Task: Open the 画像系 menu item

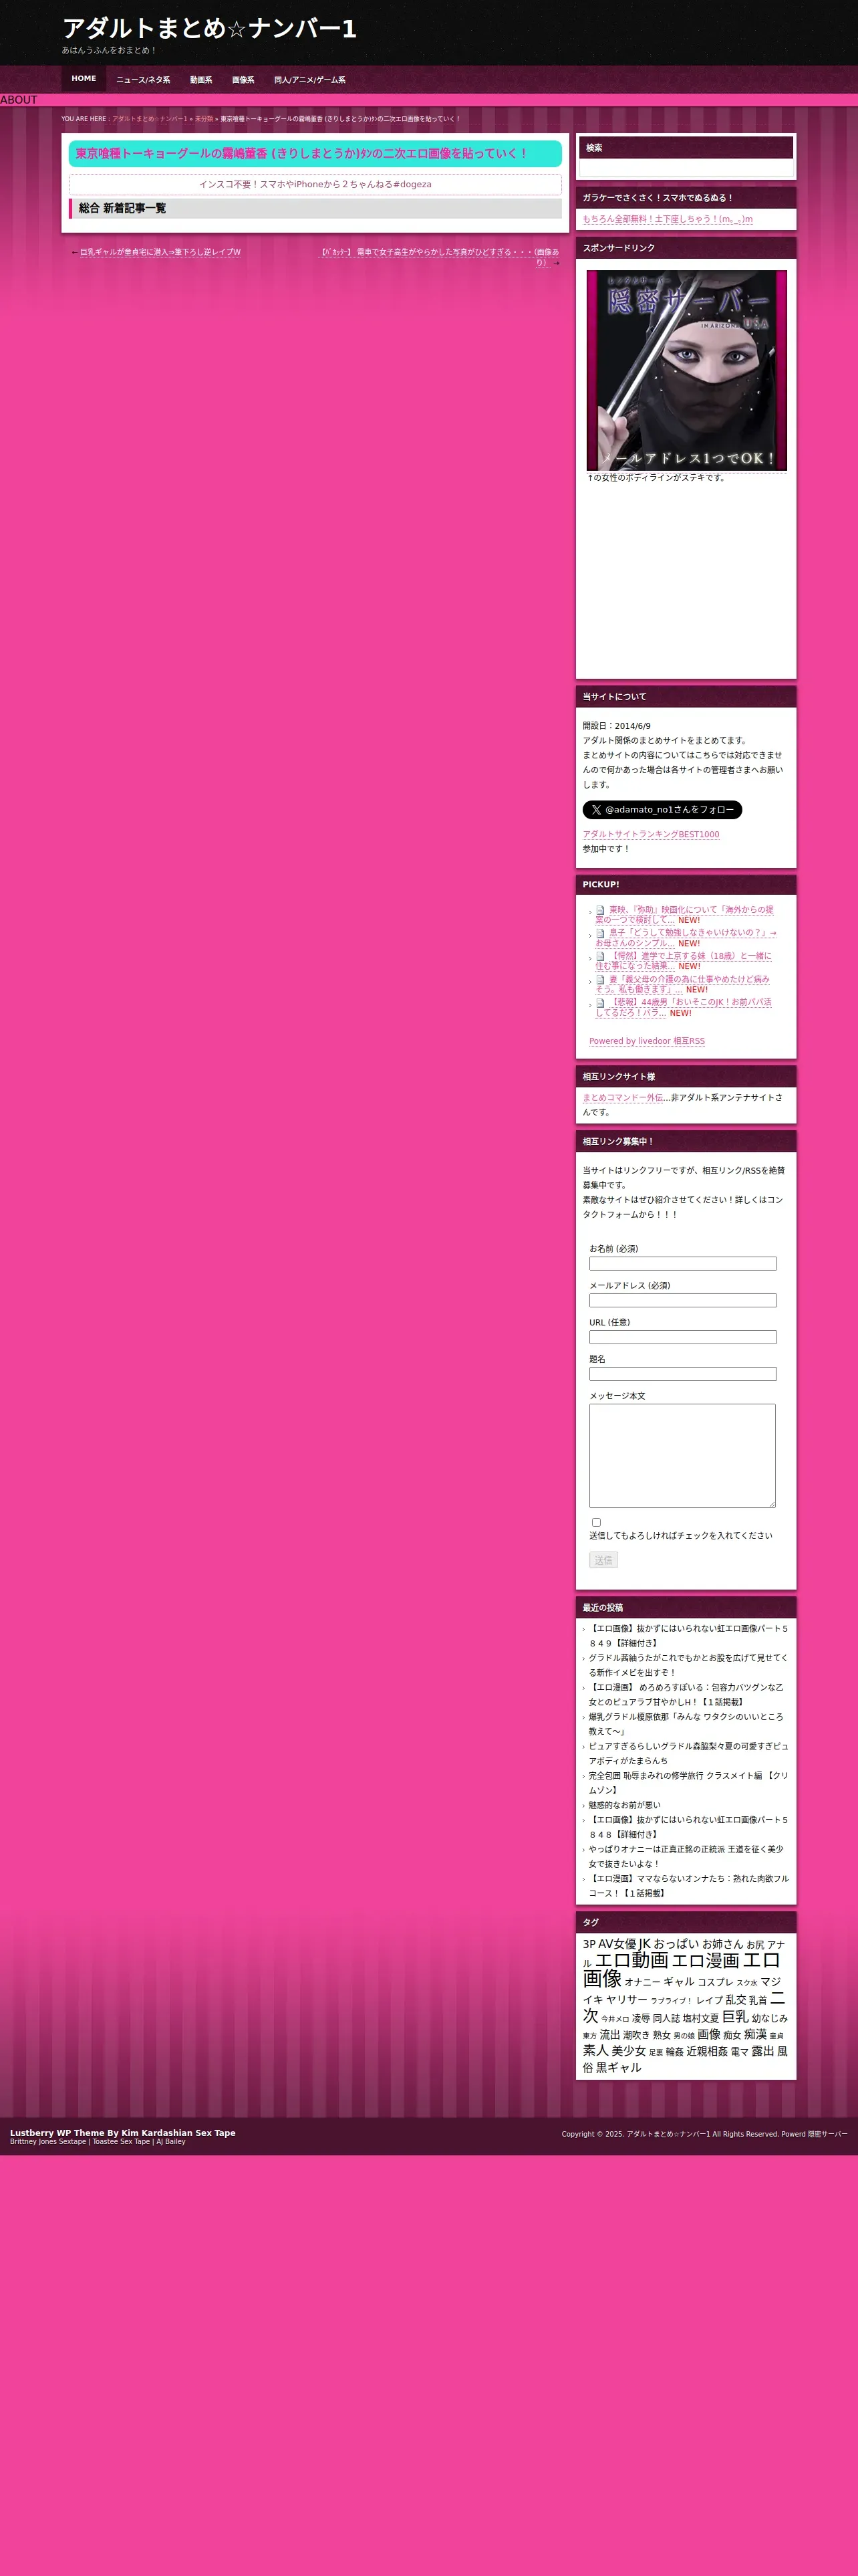Action: point(243,79)
